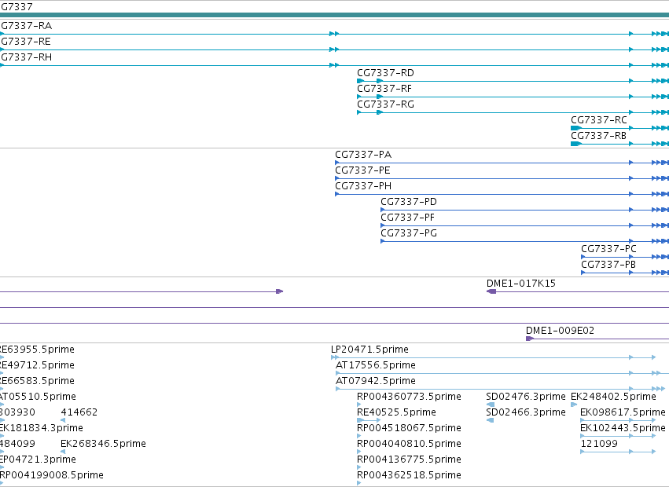Open EST E63955.5prime
This screenshot has height=487, width=669.
(37, 350)
